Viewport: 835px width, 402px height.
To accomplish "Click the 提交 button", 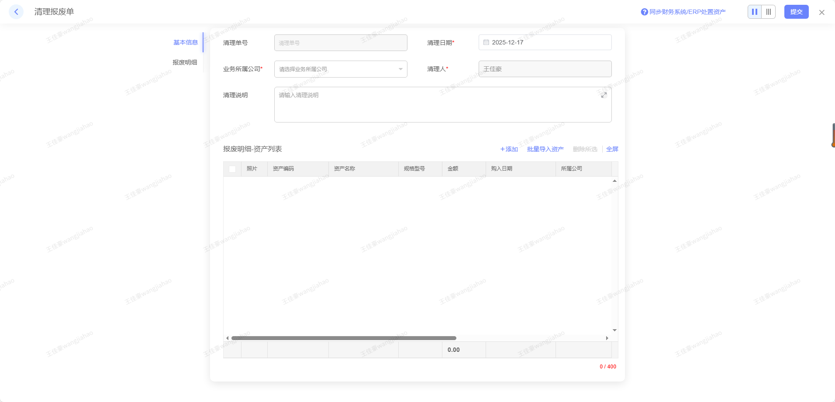I will click(x=796, y=12).
